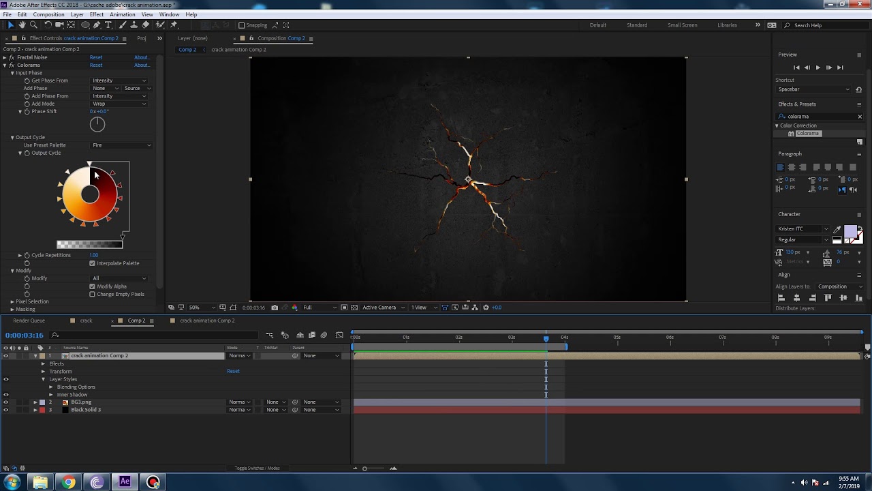The height and width of the screenshot is (491, 872).
Task: Select the Type tool
Action: pos(108,25)
